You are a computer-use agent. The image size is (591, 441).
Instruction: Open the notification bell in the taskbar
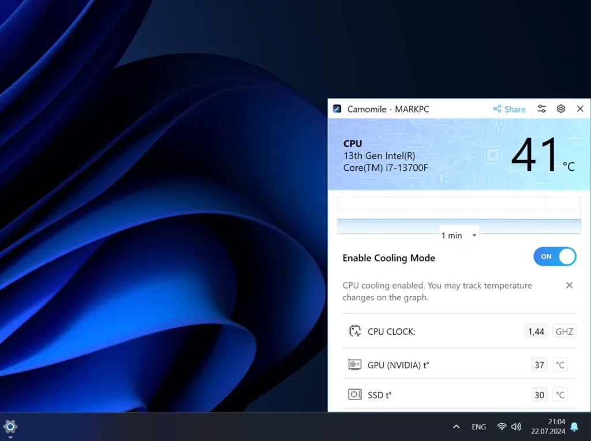click(x=574, y=427)
